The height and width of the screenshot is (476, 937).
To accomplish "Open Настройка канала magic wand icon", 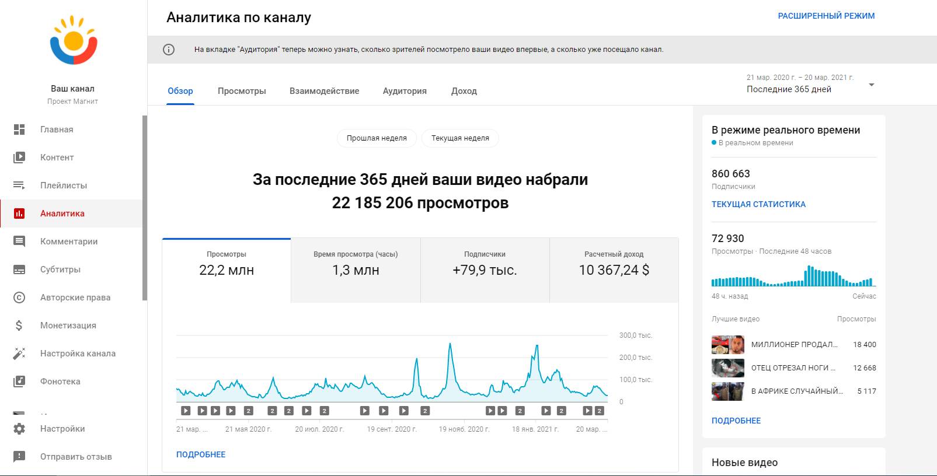I will tap(19, 353).
